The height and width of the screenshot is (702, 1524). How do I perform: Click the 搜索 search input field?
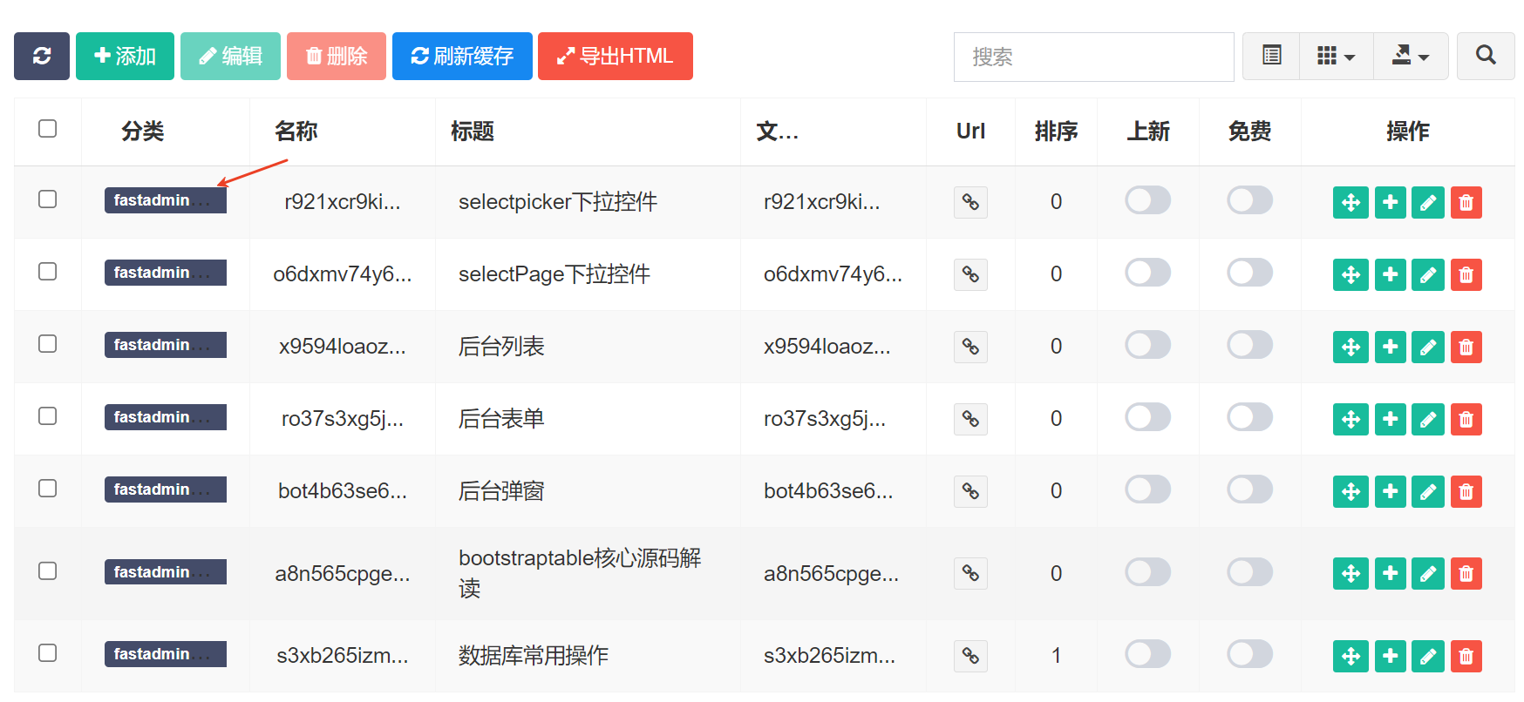pyautogui.click(x=1093, y=57)
